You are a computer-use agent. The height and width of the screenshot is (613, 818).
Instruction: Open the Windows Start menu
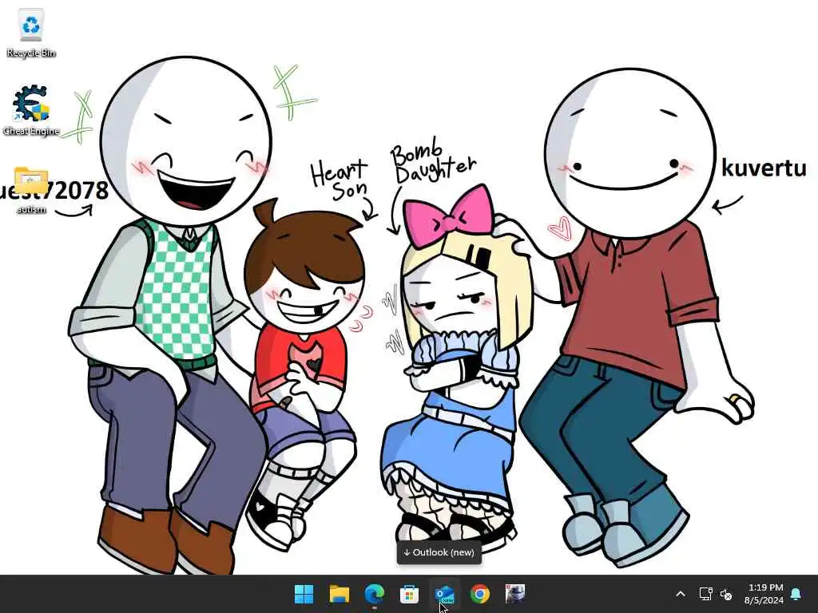click(x=304, y=594)
